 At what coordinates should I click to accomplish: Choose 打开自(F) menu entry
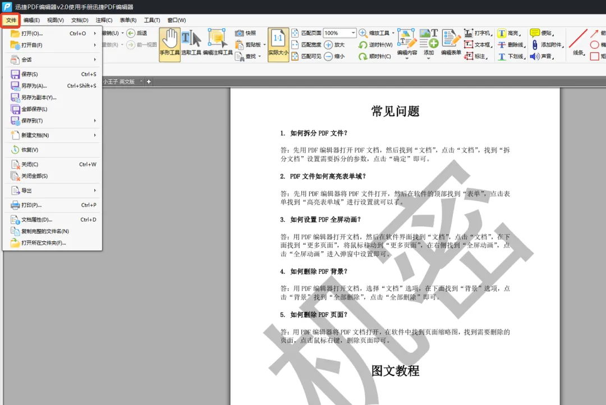(x=53, y=45)
